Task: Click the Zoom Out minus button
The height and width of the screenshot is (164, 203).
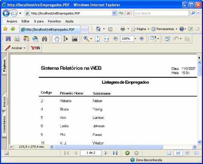Action: coord(115,39)
